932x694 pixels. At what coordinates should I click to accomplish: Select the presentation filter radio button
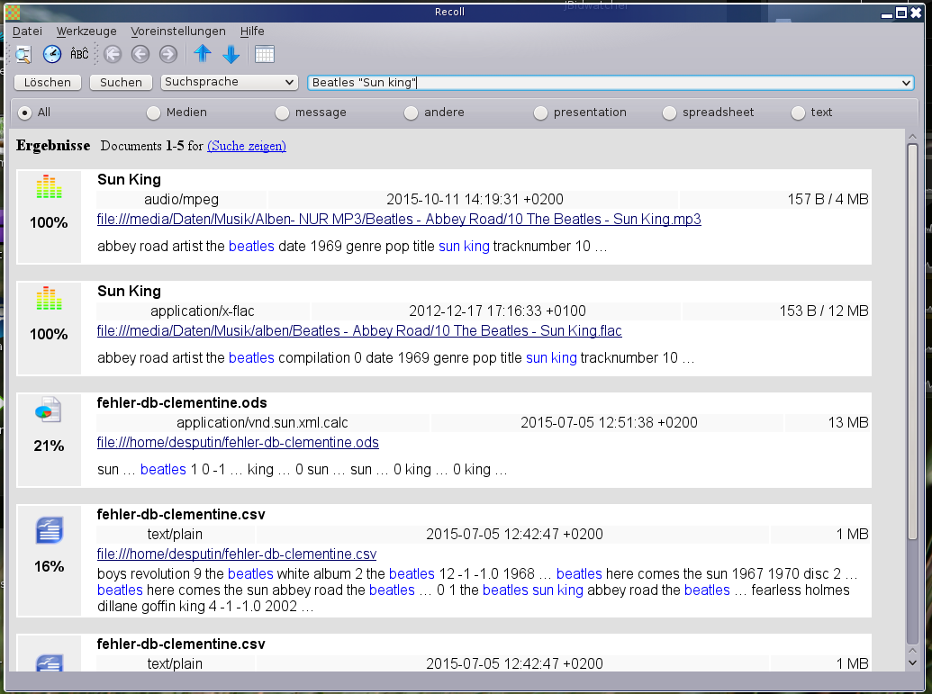(540, 113)
